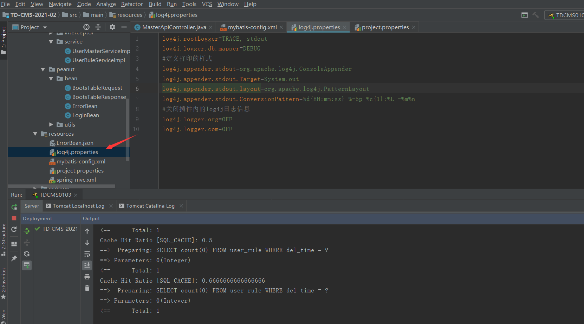Open the File menu
The width and height of the screenshot is (584, 324).
(x=5, y=4)
